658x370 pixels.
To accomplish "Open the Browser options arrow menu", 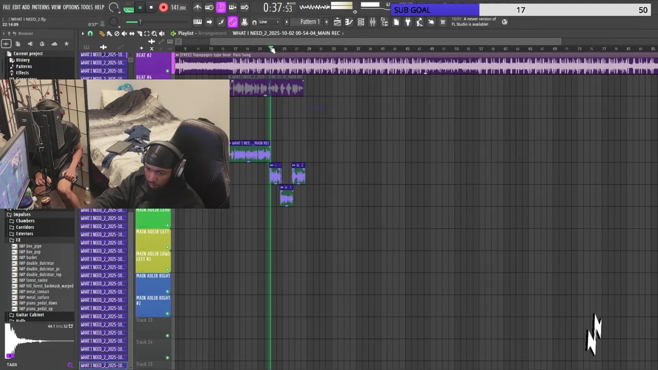I will click(x=4, y=33).
